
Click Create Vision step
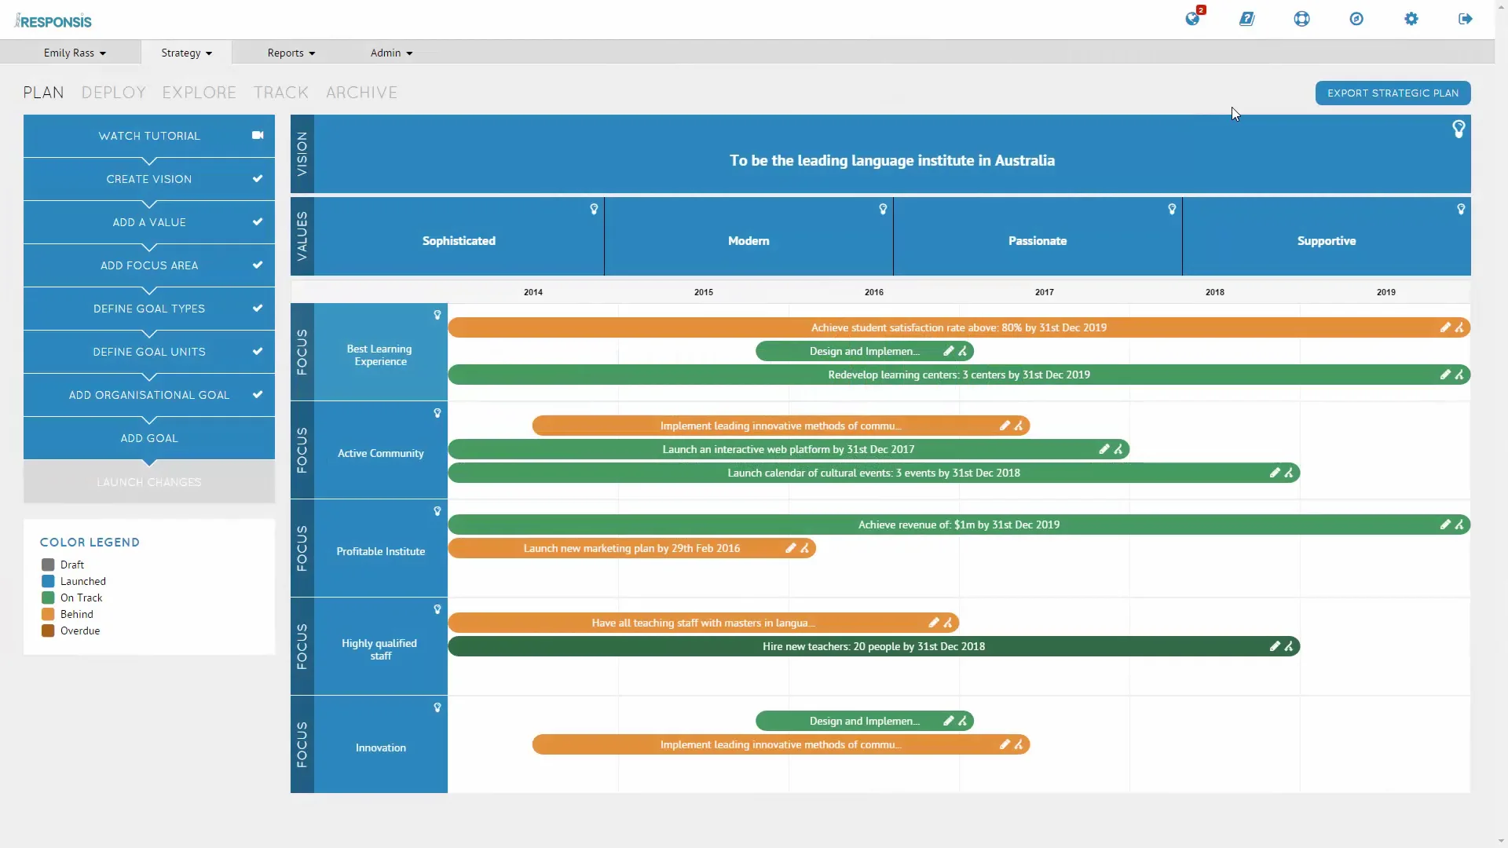pyautogui.click(x=149, y=179)
